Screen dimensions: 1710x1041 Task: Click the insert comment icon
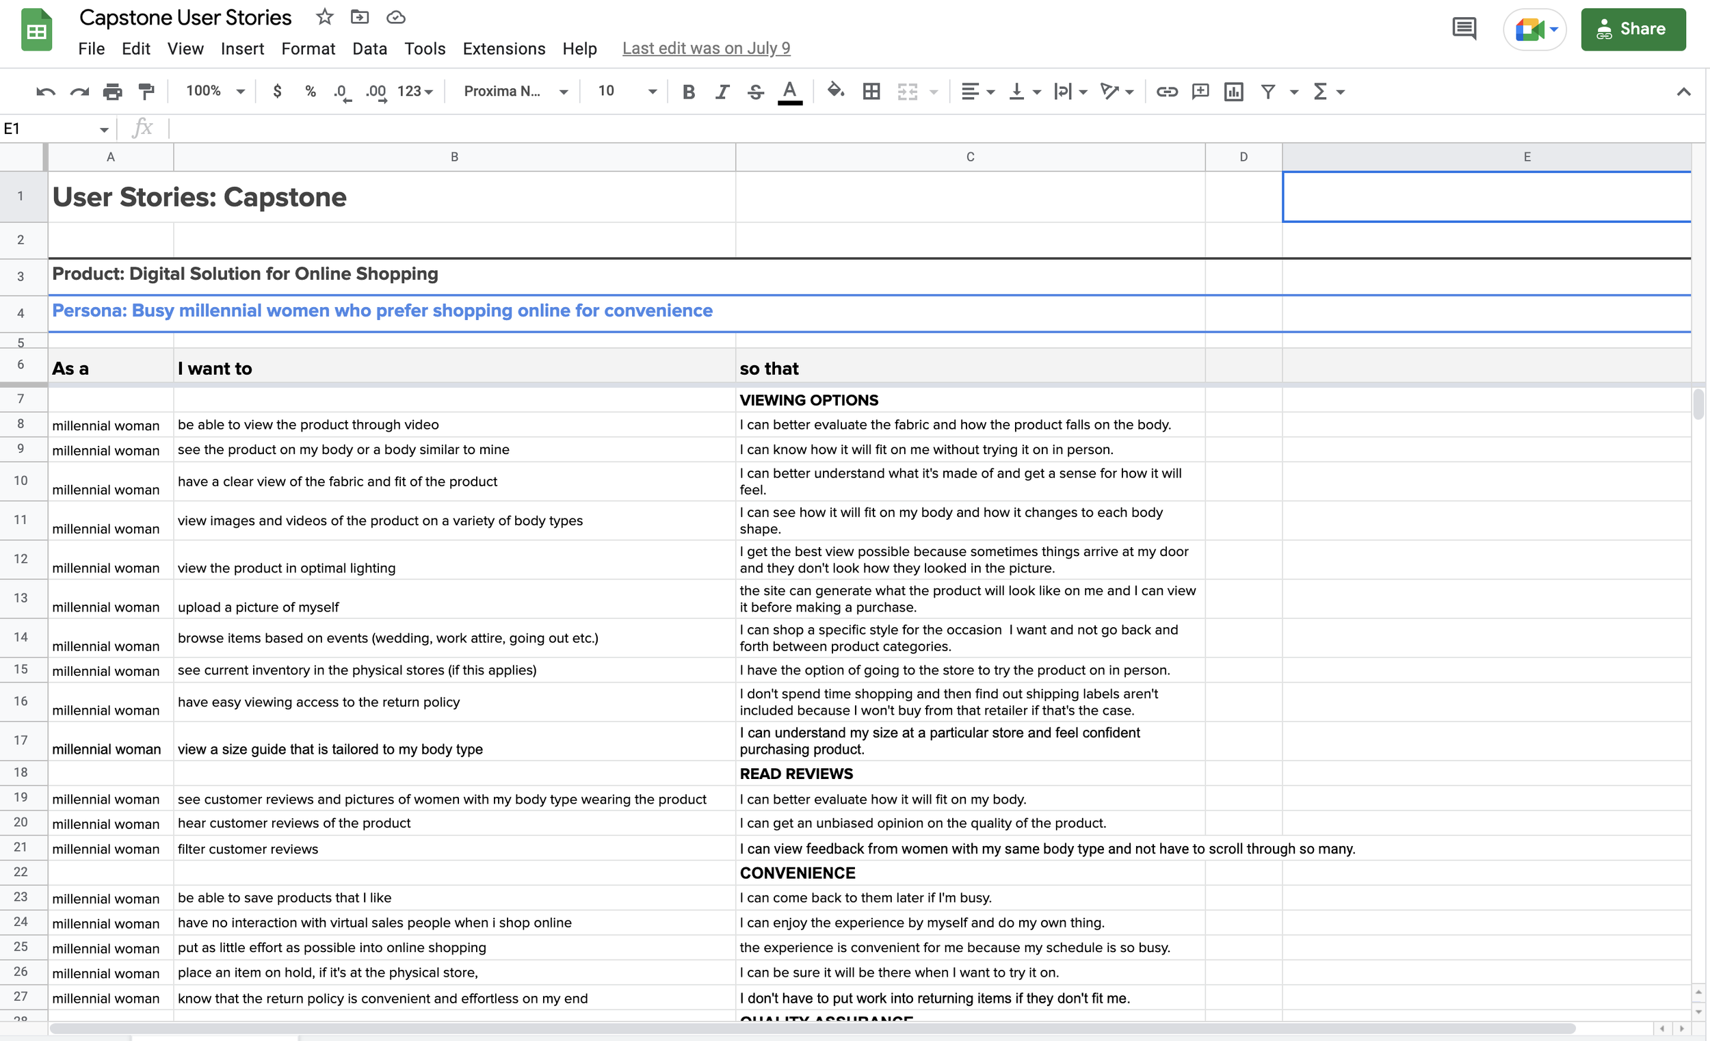coord(1200,91)
